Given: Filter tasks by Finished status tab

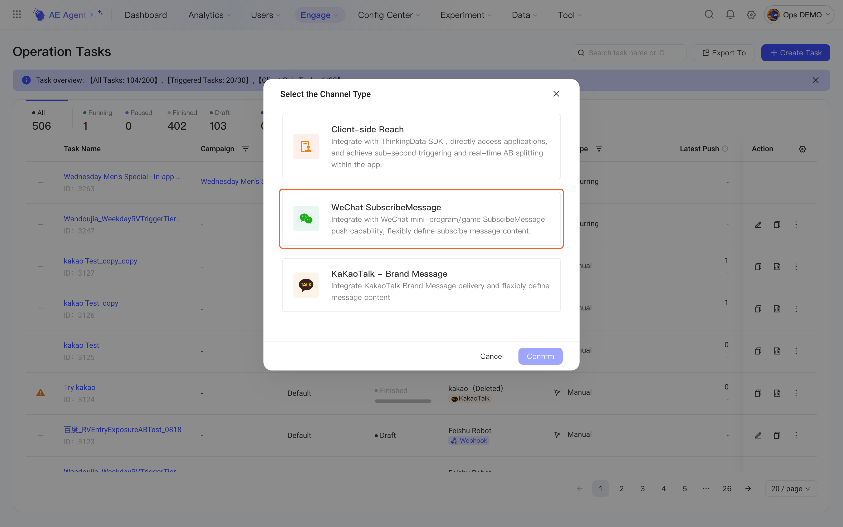Looking at the screenshot, I should point(182,120).
